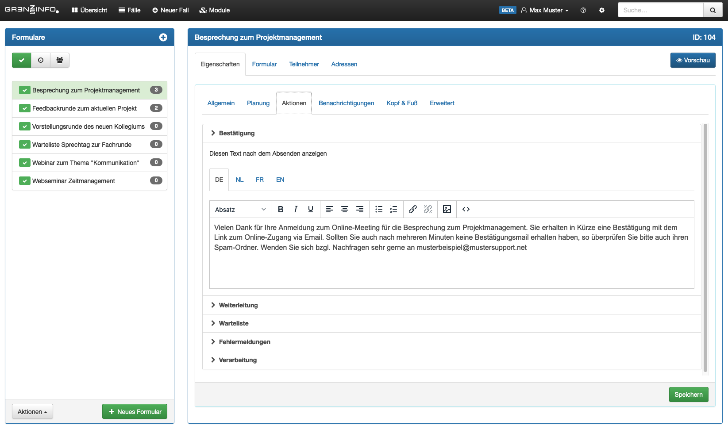This screenshot has width=728, height=429.
Task: Select the active forms filter button
Action: pyautogui.click(x=22, y=60)
